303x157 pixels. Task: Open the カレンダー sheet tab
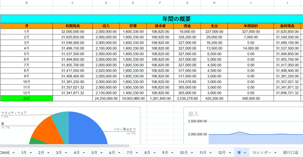tap(262, 153)
